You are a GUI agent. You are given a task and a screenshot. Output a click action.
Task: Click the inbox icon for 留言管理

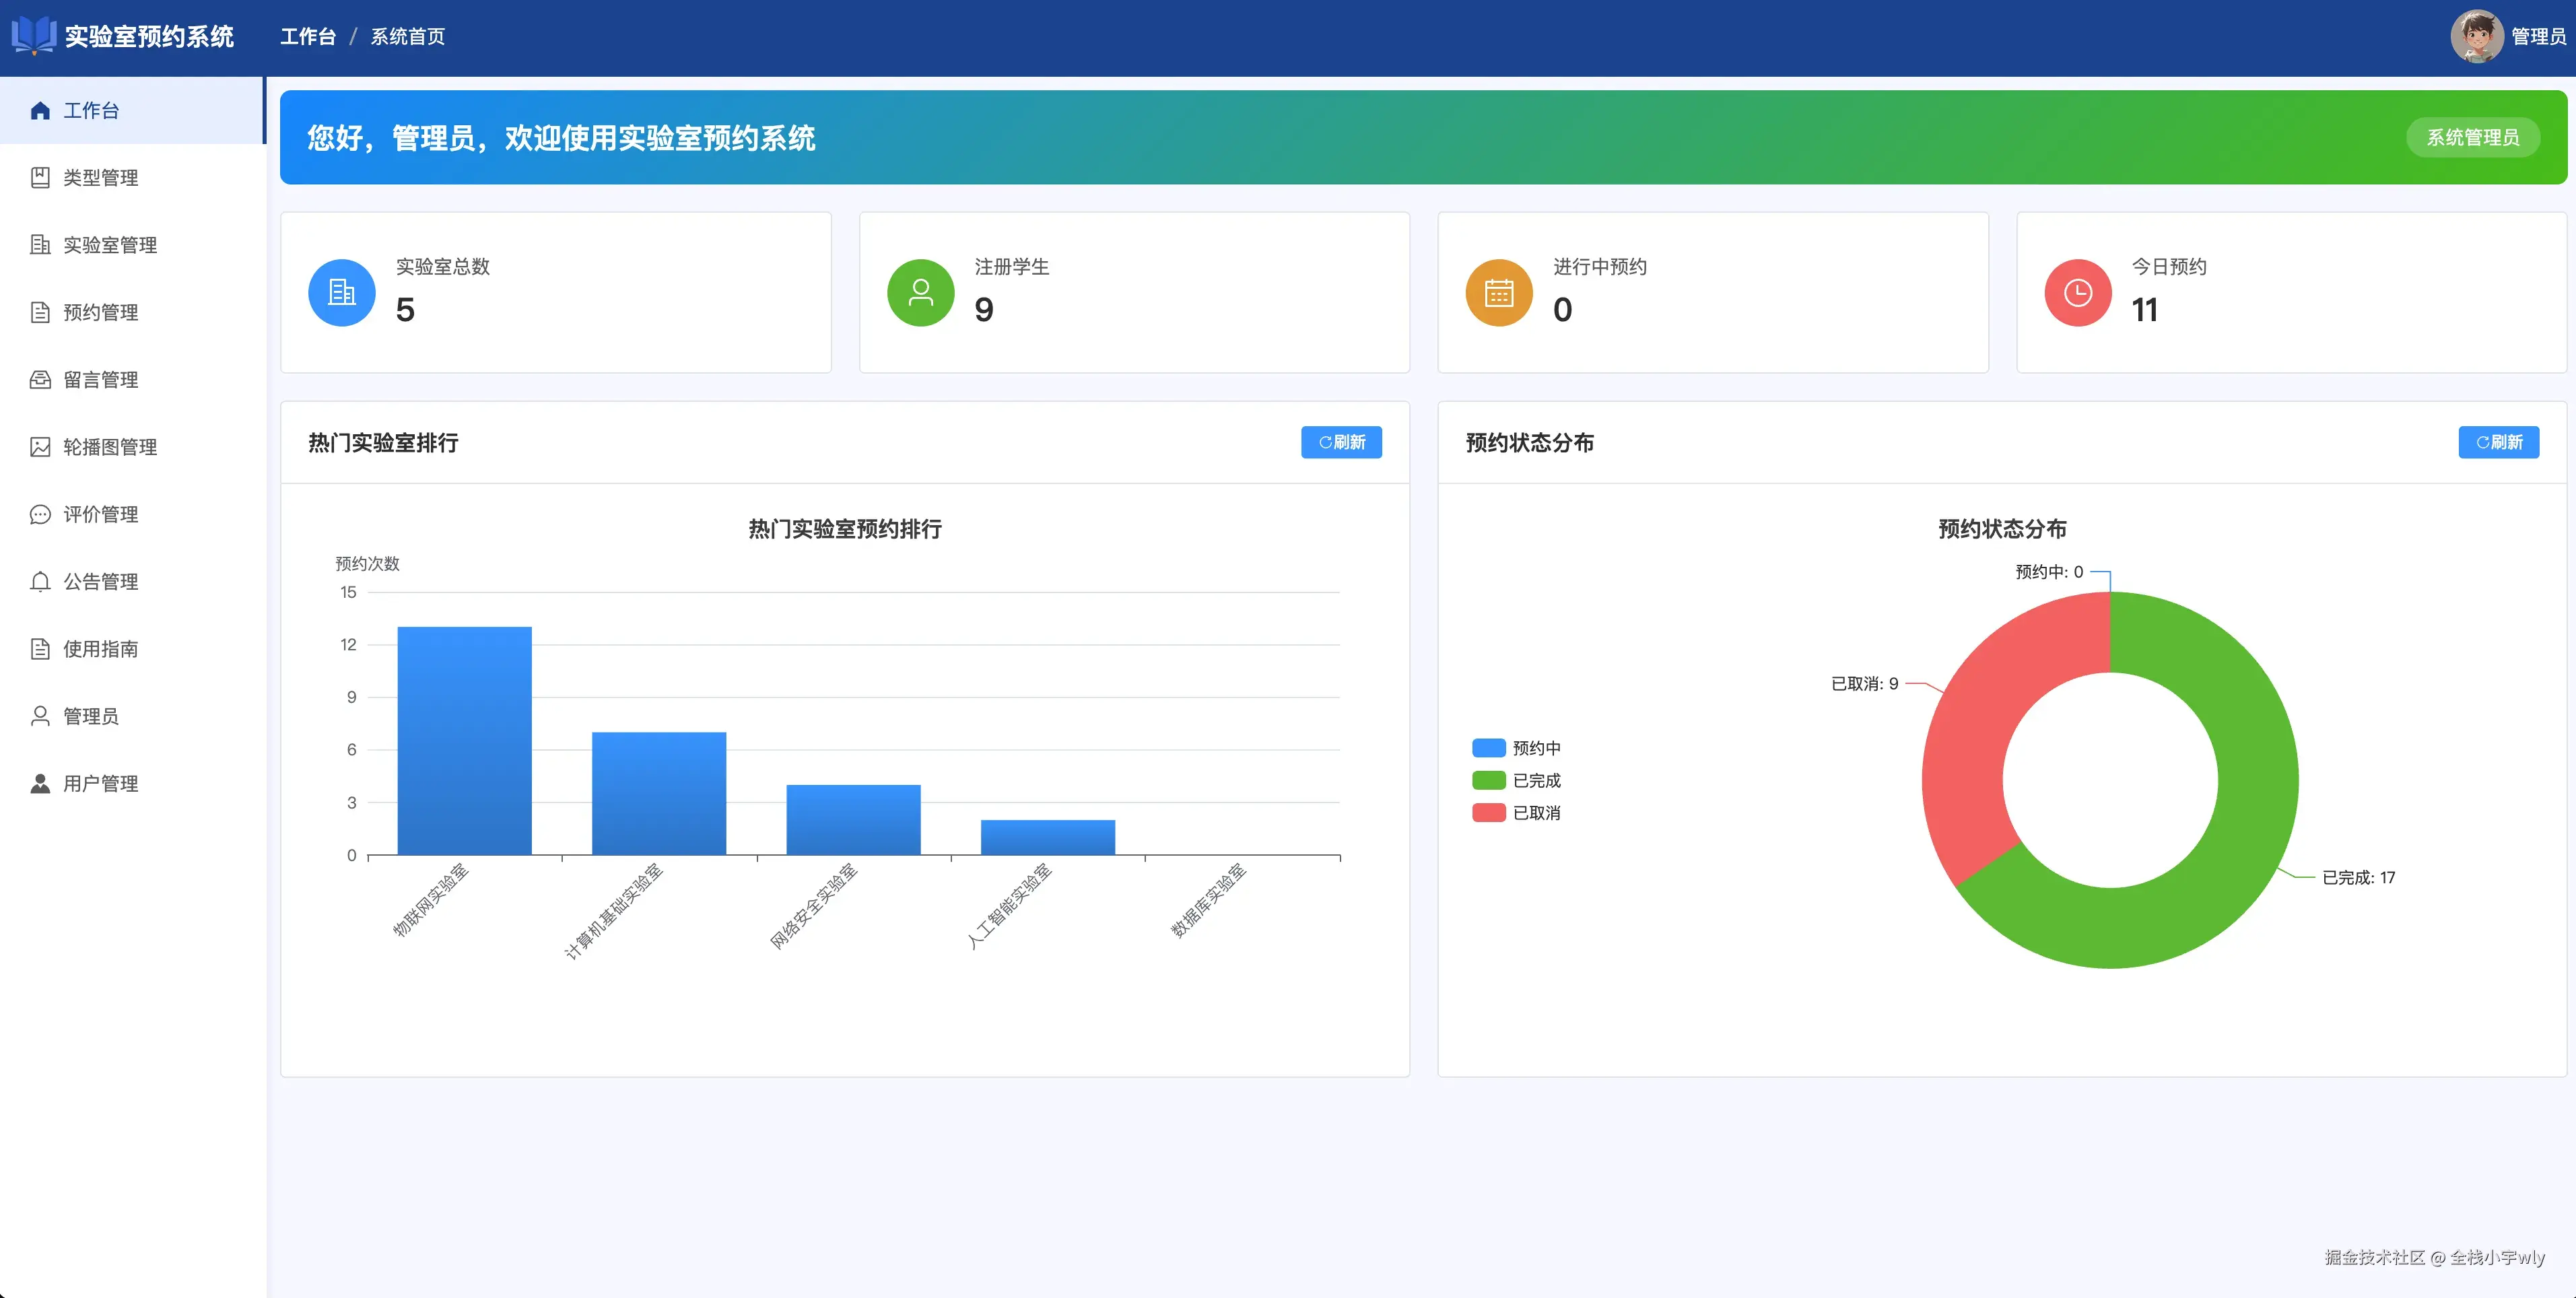(40, 380)
